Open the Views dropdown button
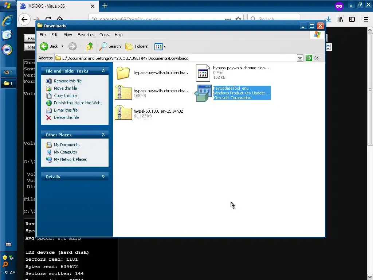Screen dimensions: 373x280 coord(160,46)
